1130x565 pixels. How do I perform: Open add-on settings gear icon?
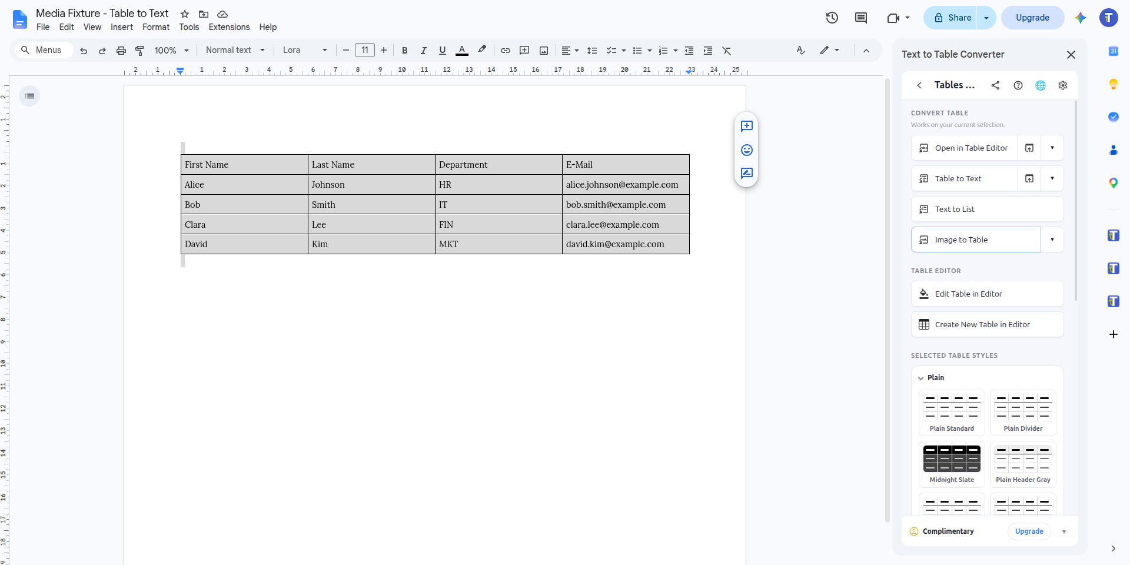click(1063, 85)
